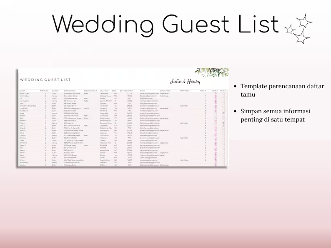Image resolution: width=331 pixels, height=248 pixels.
Task: Select the "Kimberly" guest cell
Action: 24,162
